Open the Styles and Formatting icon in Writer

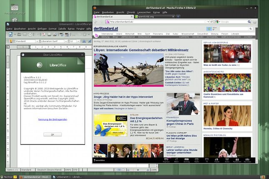tap(11, 41)
